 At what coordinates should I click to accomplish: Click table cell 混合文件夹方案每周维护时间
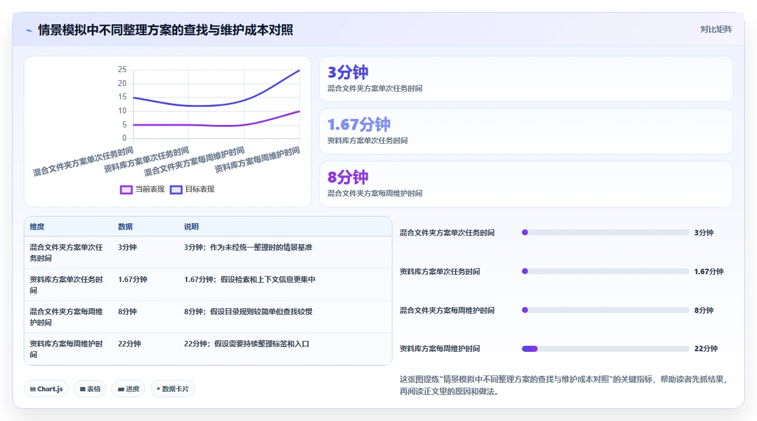coord(67,317)
